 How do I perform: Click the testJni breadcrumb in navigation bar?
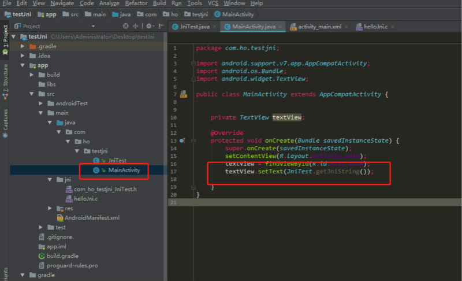[18, 14]
